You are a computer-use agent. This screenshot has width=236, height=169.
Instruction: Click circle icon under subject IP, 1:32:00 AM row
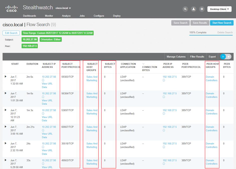coord(43,80)
